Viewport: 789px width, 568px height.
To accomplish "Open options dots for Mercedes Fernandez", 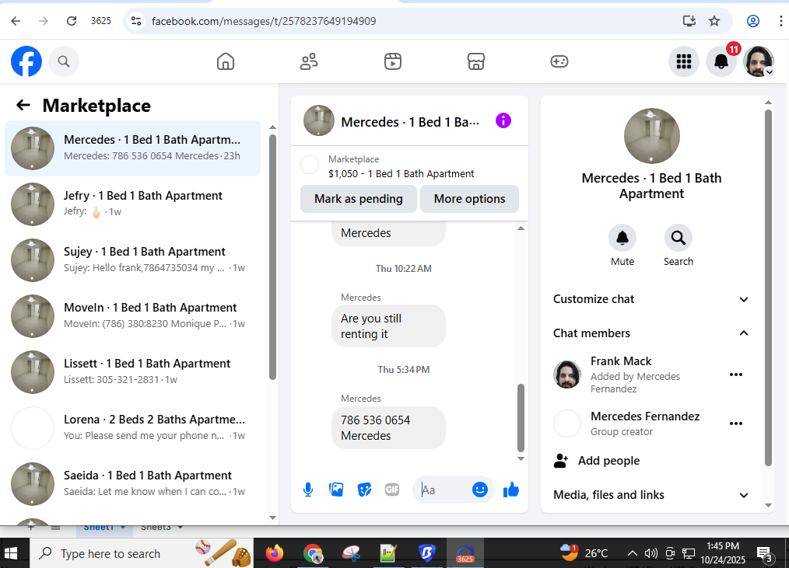I will [735, 423].
